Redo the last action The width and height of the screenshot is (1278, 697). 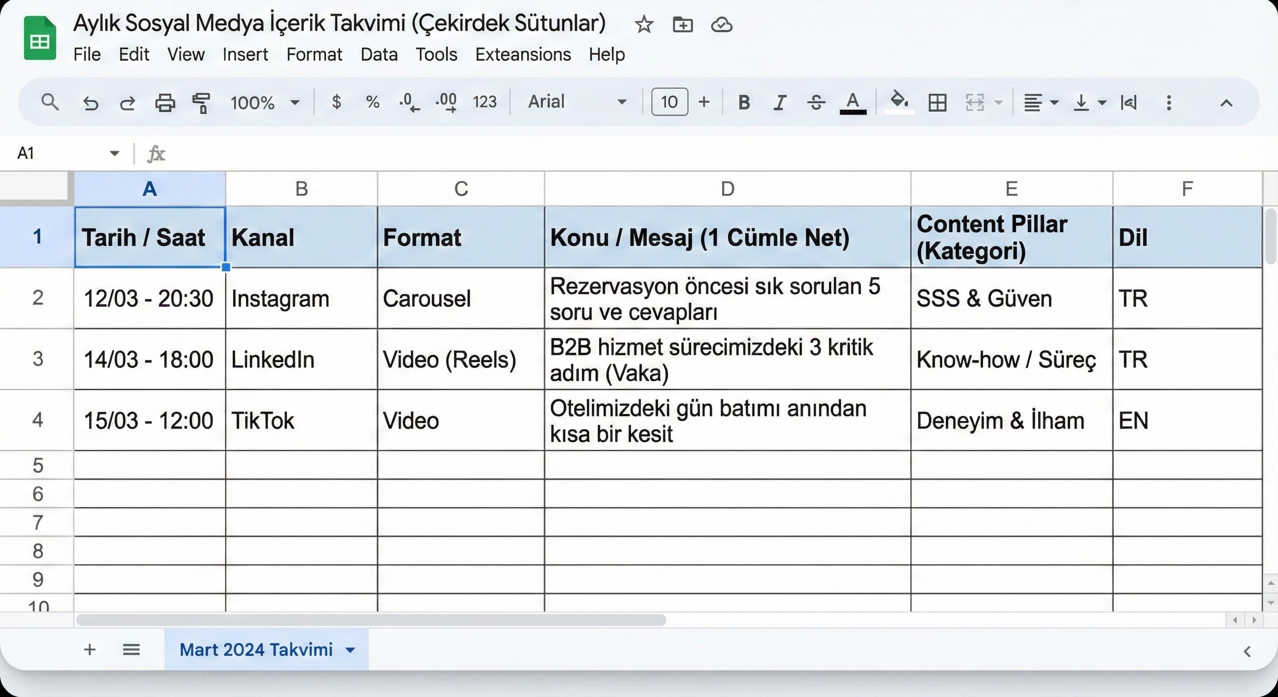tap(127, 102)
